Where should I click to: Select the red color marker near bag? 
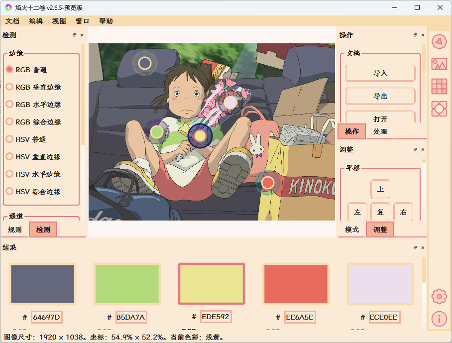click(267, 183)
